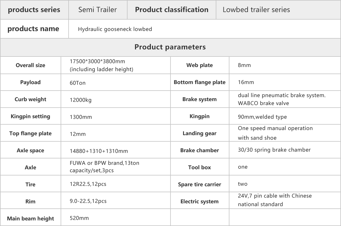Click the '520mm' main beam height value
341x226 pixels.
pyautogui.click(x=79, y=218)
